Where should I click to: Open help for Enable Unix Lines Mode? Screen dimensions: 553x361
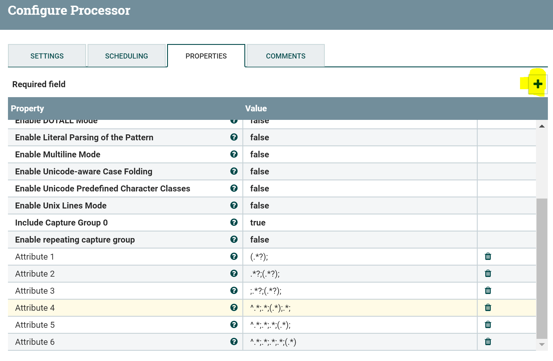234,205
